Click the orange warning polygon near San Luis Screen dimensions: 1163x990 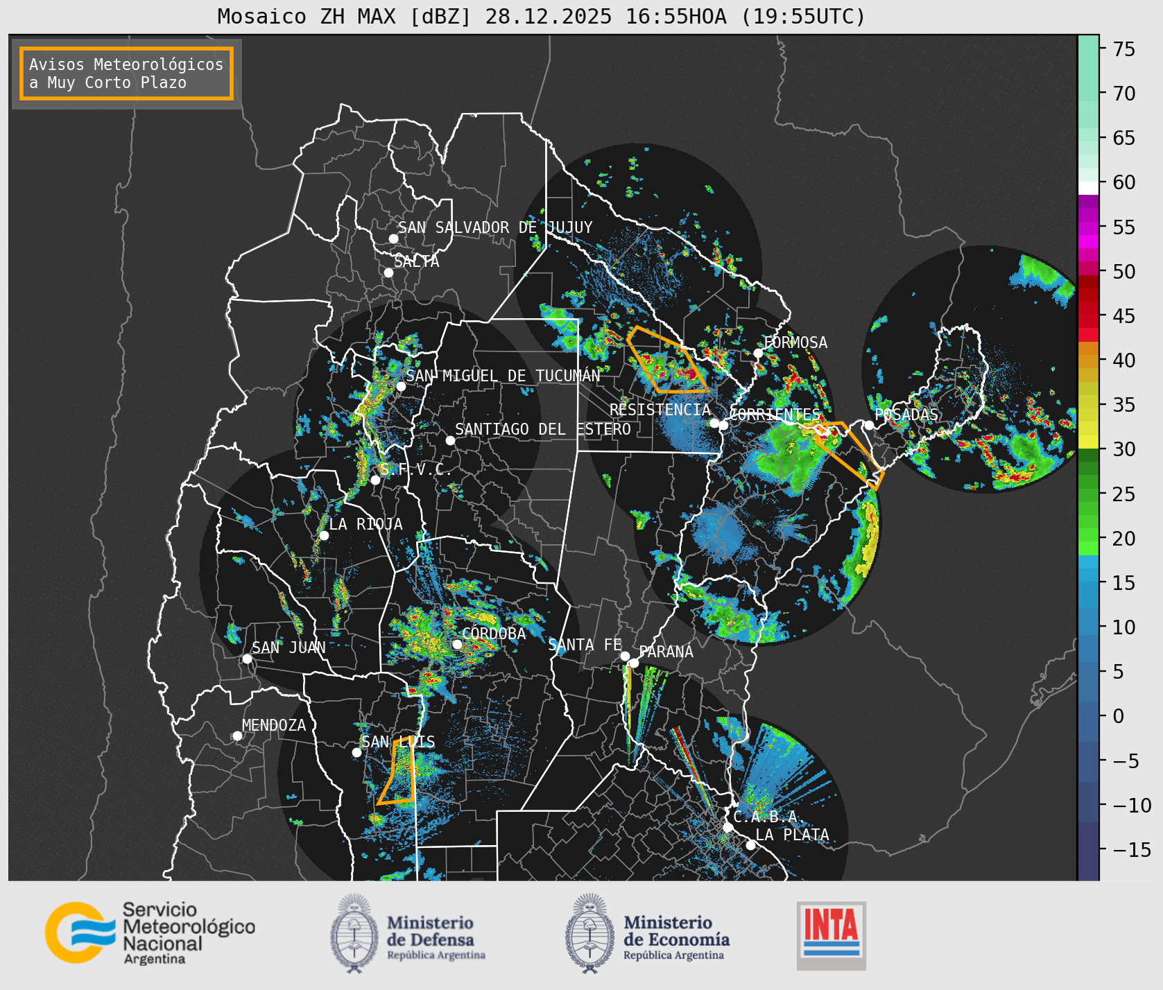[397, 770]
